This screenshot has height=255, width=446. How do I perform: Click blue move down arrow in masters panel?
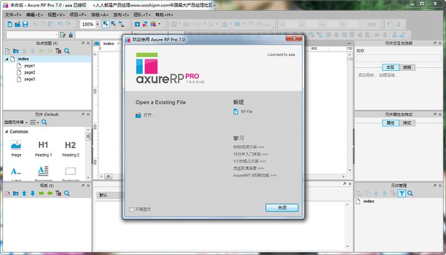(x=33, y=193)
